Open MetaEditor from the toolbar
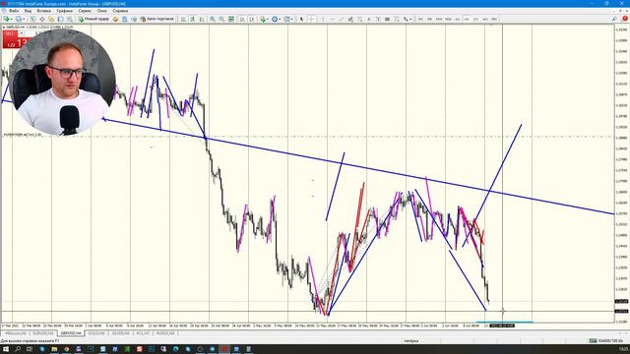This screenshot has width=630, height=354. click(x=115, y=19)
